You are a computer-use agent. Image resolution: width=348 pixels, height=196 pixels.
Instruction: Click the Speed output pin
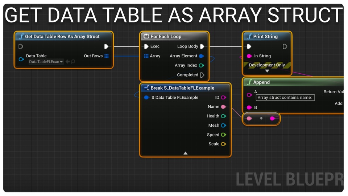coord(224,135)
